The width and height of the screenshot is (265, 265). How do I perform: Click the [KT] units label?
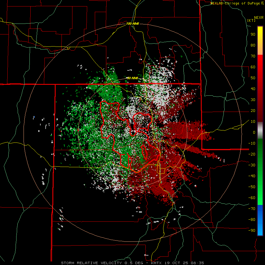pyautogui.click(x=251, y=20)
